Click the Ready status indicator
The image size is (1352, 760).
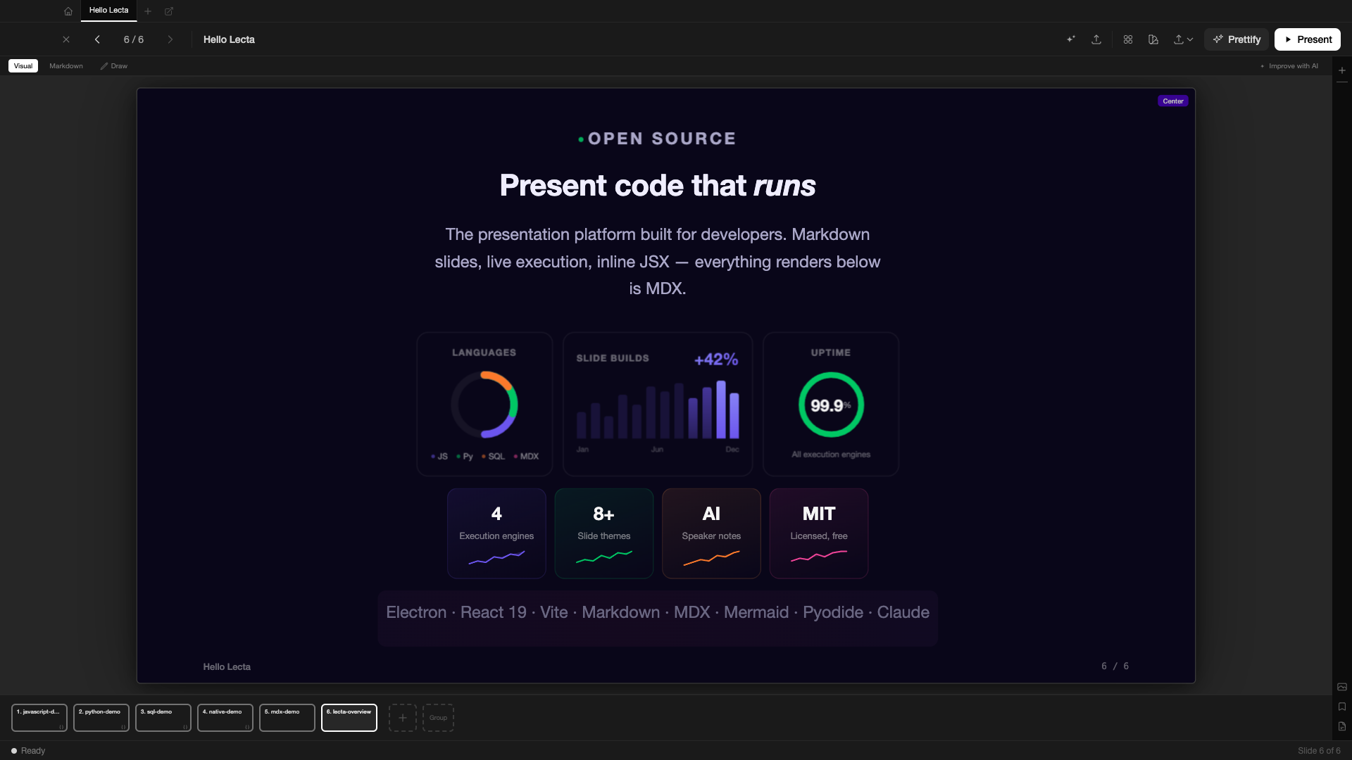(x=28, y=751)
